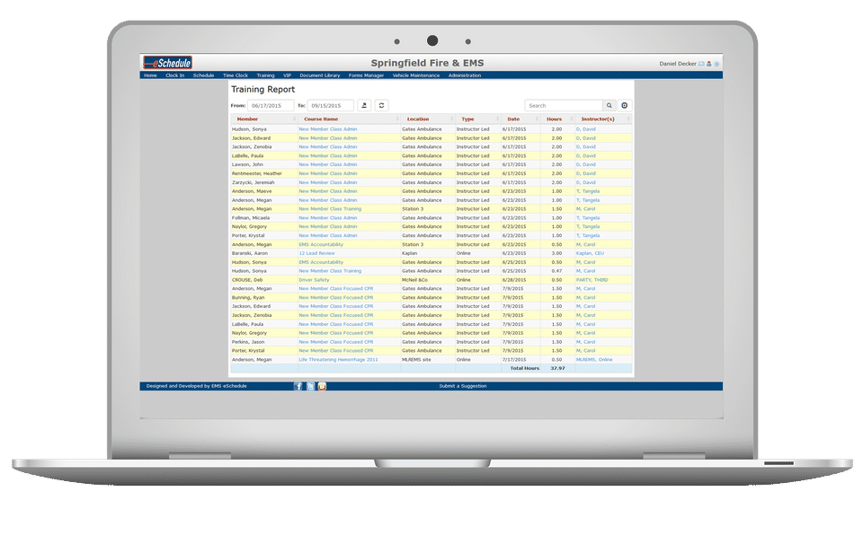The height and width of the screenshot is (535, 863).
Task: Open D, David instructor in Rentmeester, Heather row
Action: pyautogui.click(x=585, y=173)
